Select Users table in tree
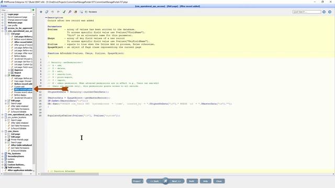 point(10,162)
